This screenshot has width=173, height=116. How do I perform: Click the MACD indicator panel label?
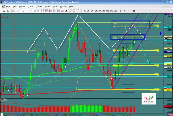click(3, 100)
